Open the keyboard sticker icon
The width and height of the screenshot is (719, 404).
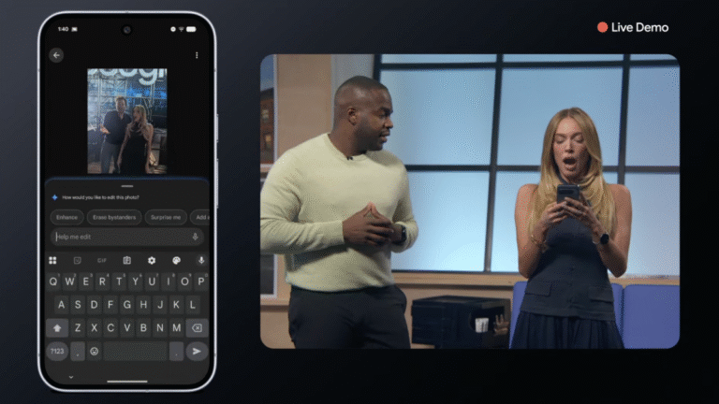pyautogui.click(x=77, y=261)
